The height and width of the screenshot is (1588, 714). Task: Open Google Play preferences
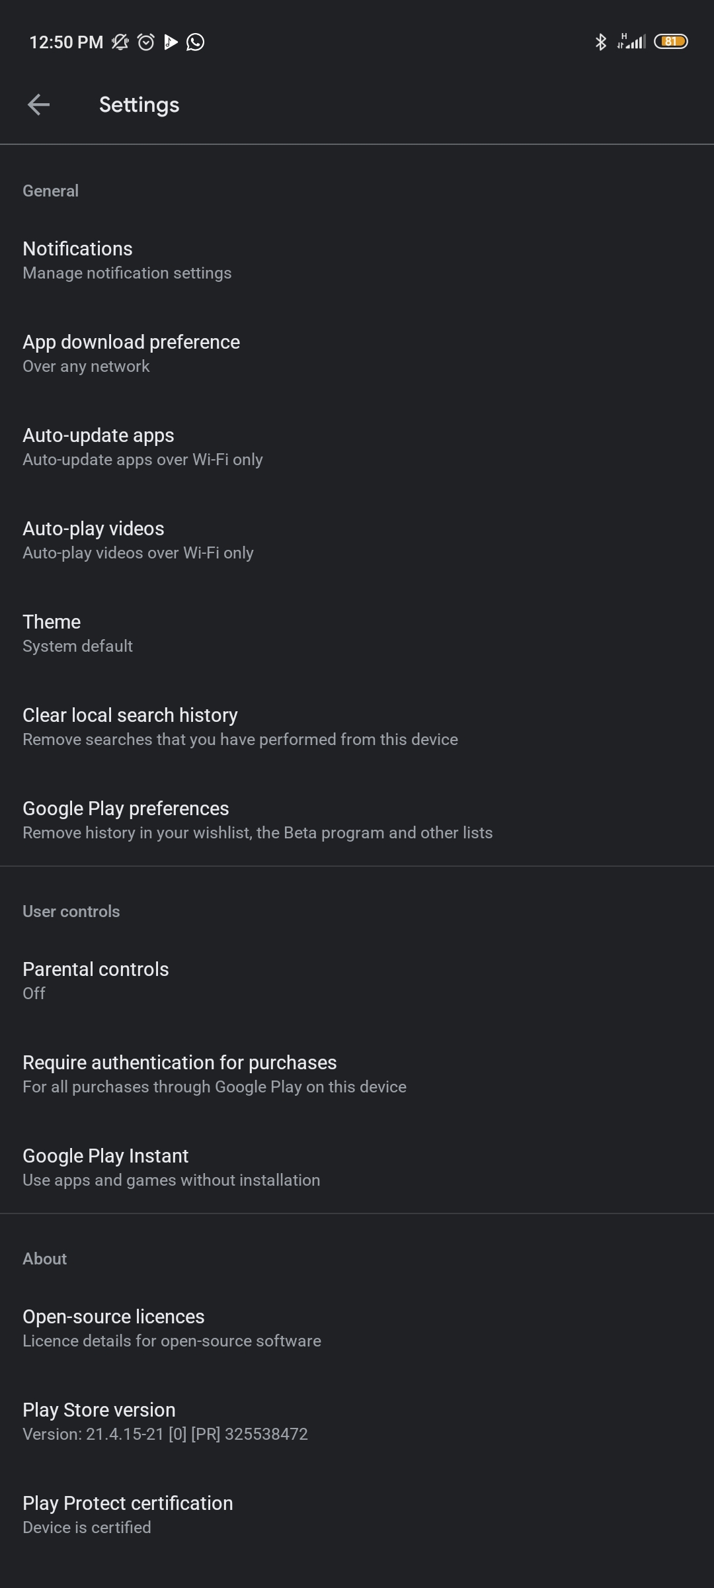tap(357, 820)
